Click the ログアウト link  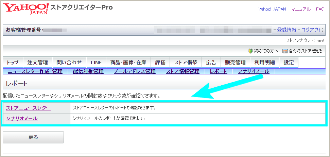[311, 30]
